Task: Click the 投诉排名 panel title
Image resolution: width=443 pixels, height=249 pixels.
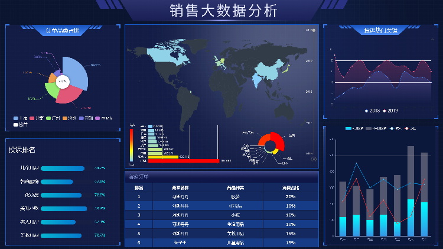Action: 22,150
